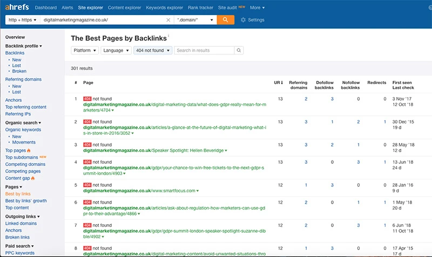Click the orange search button
Viewport: 432px width, 257px height.
point(225,19)
